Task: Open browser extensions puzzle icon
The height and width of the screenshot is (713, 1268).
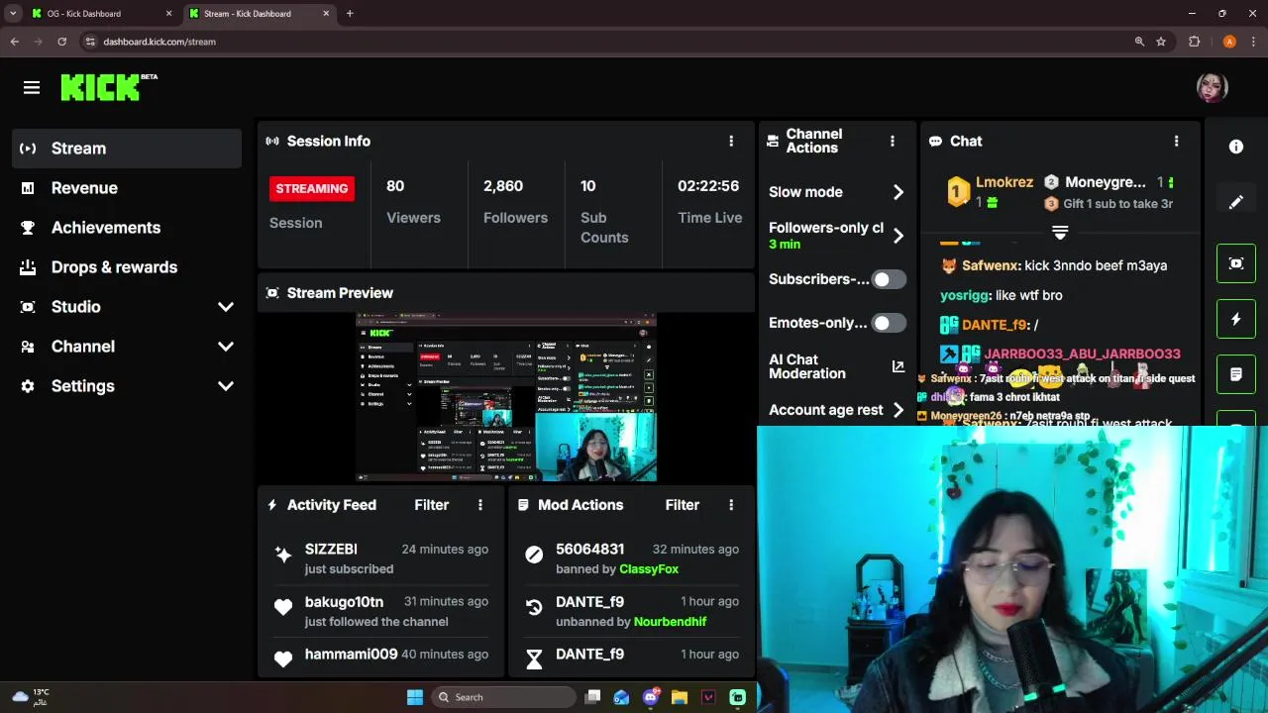Action: [1194, 42]
